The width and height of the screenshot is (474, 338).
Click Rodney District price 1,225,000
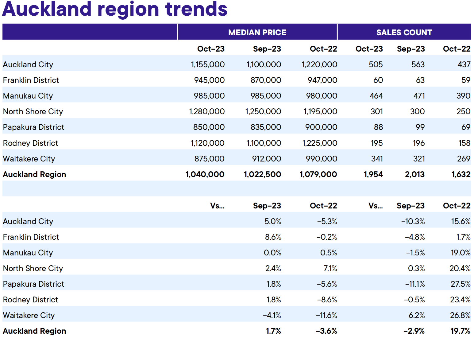(320, 143)
